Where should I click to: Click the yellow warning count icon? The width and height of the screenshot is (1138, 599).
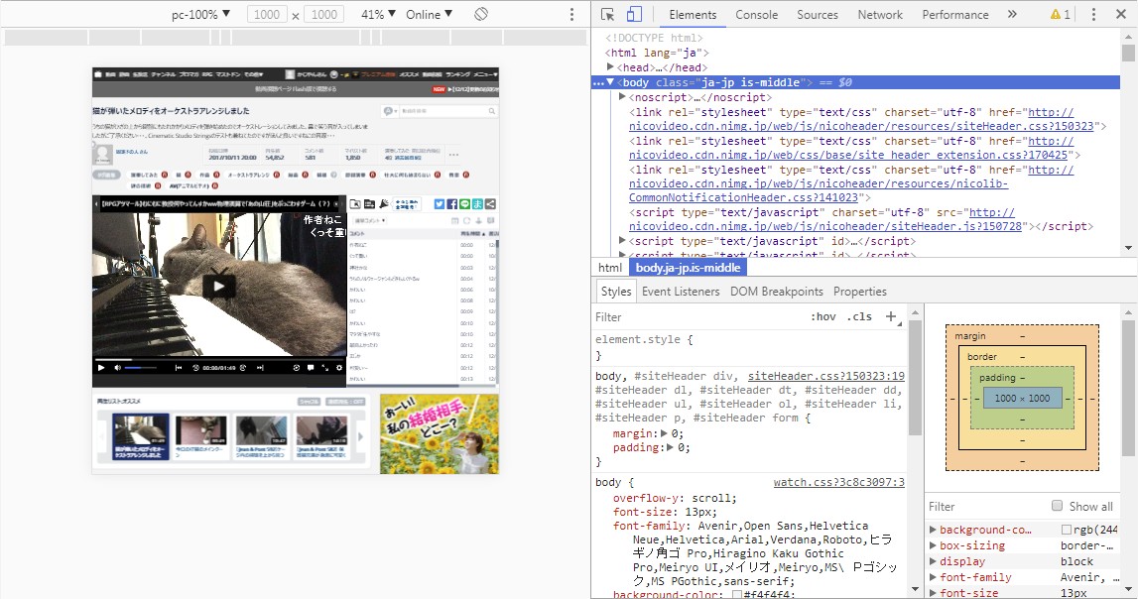(x=1060, y=15)
